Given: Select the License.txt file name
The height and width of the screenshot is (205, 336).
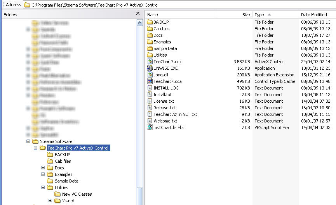Looking at the screenshot, I should (x=164, y=101).
